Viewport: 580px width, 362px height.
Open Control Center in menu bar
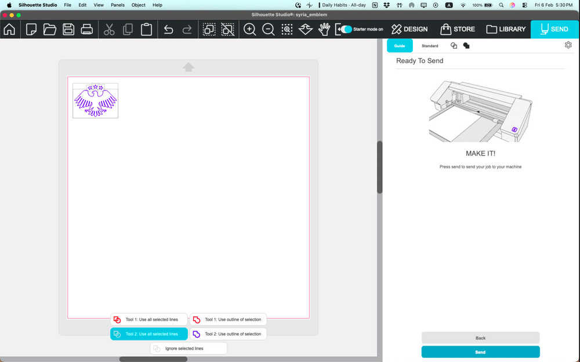(524, 5)
